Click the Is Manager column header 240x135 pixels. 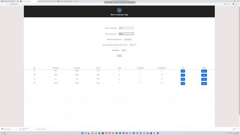[x=140, y=68]
